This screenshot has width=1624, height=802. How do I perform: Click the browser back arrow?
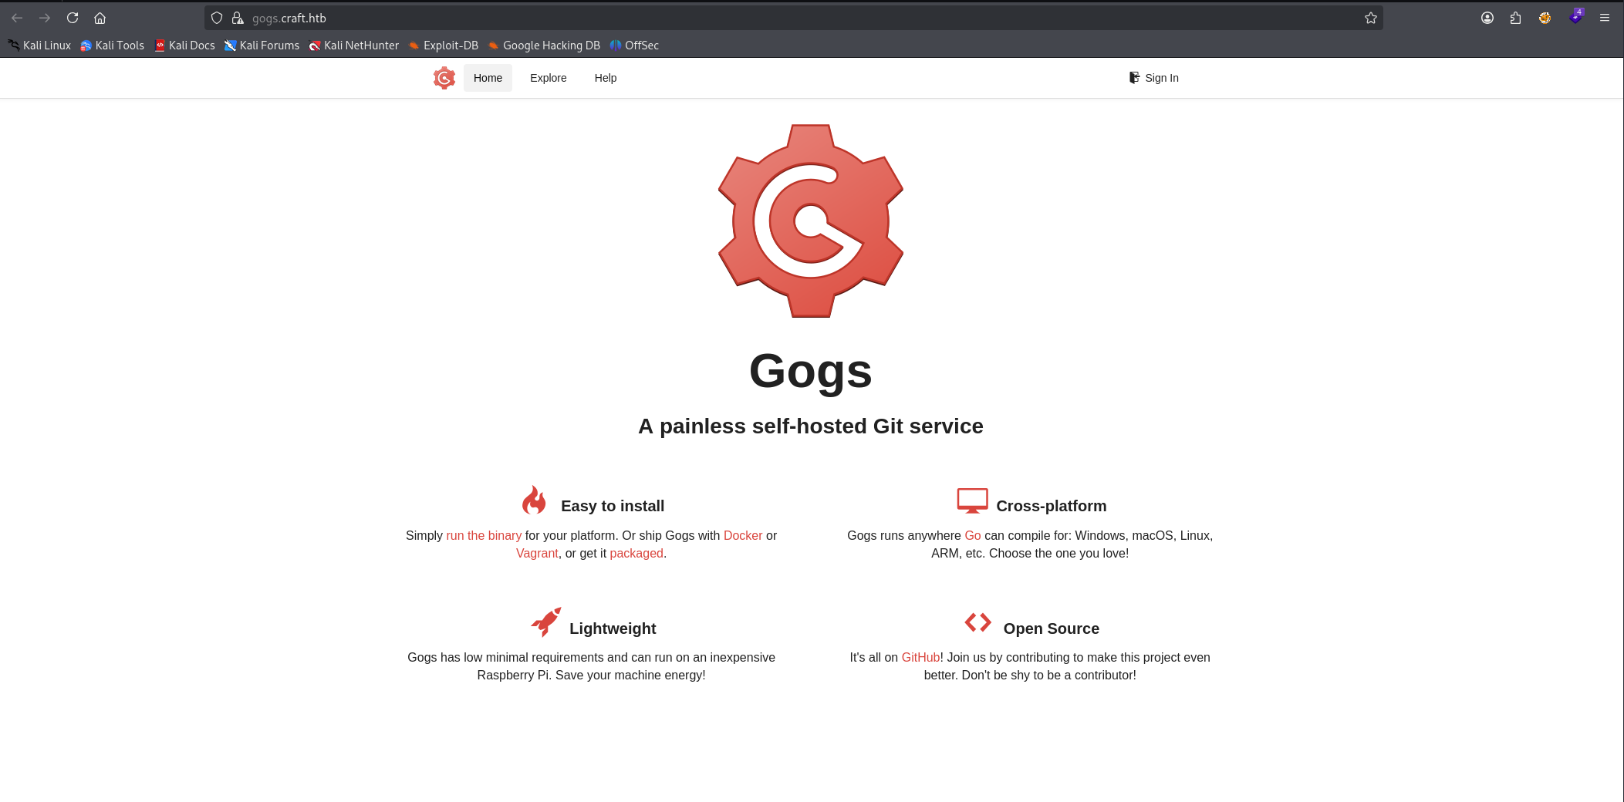point(17,18)
